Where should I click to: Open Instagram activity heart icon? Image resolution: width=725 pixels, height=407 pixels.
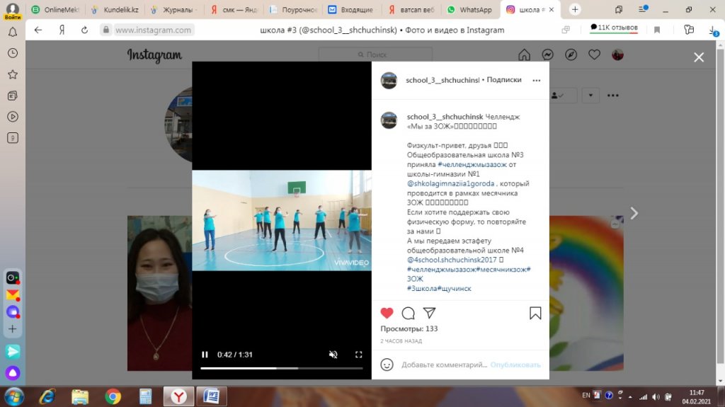click(x=594, y=55)
